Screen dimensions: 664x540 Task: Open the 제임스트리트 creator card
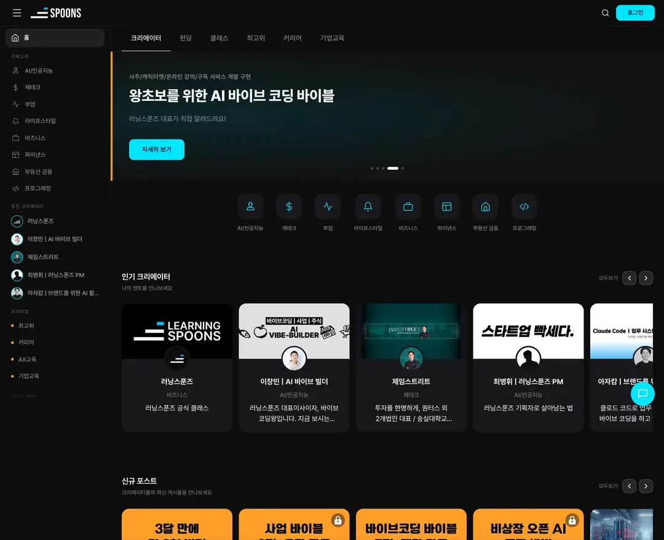[x=411, y=368]
